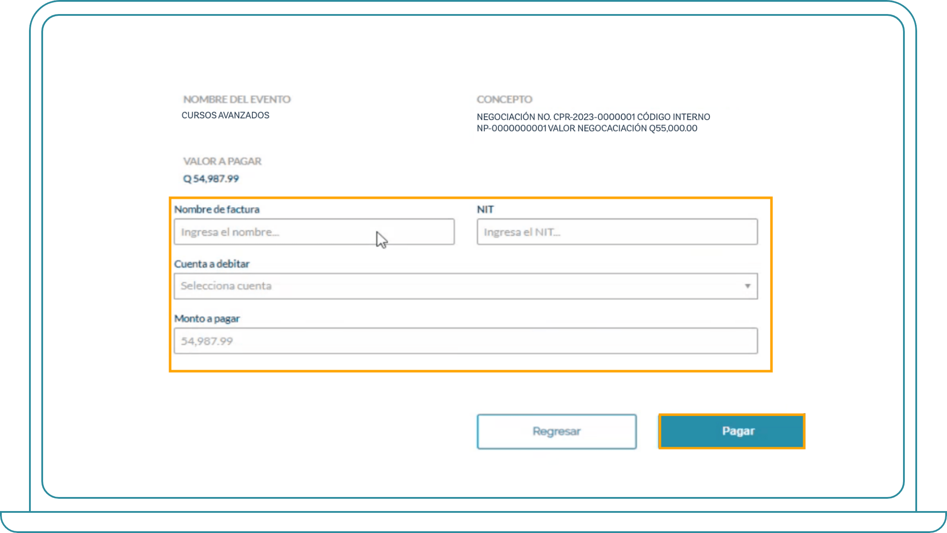Select the CURSOS AVANZADOS event name
Screen dimensions: 947x533
pos(225,115)
